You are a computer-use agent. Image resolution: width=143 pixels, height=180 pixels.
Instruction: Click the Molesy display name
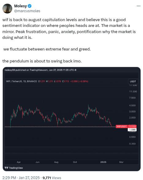click(21, 6)
